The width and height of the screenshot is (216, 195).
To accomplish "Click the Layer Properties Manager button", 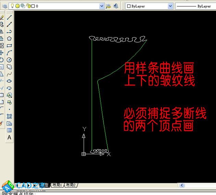I will coord(4,6).
